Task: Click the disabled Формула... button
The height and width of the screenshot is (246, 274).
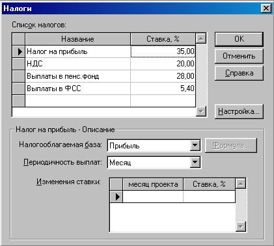Action: (231, 145)
